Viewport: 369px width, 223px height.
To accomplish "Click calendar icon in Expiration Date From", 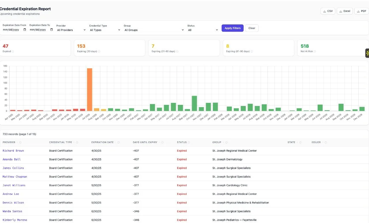I will click(x=25, y=30).
